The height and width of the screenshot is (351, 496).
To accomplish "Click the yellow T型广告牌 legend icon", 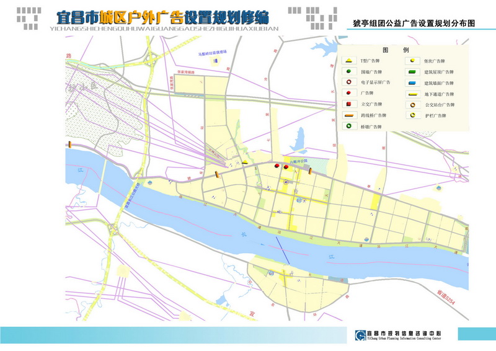I will pos(349,61).
